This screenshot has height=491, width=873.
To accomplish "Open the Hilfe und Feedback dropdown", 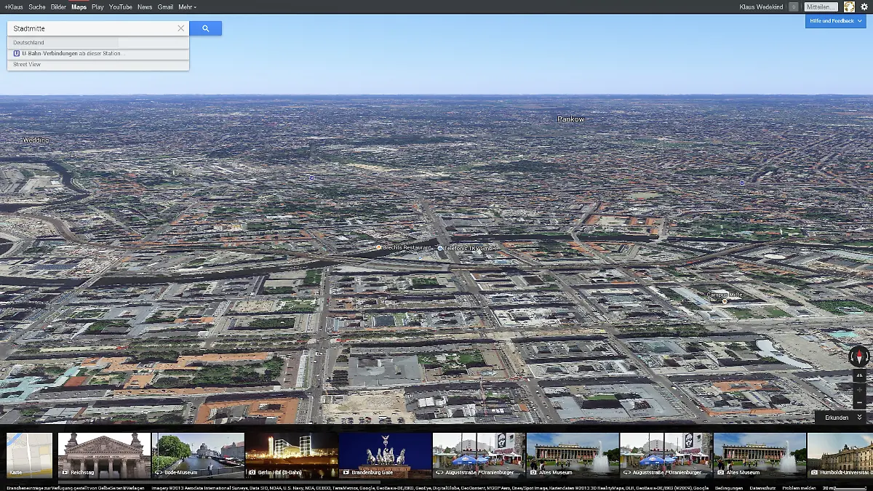I will click(x=835, y=21).
